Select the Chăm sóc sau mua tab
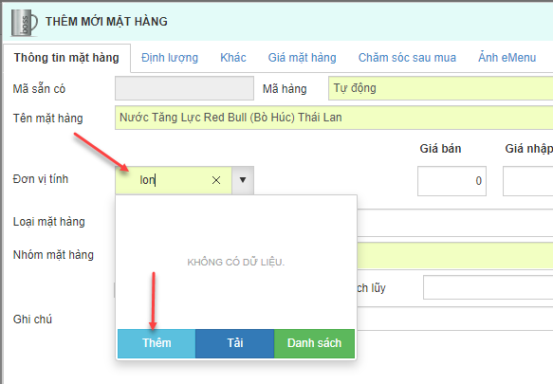The width and height of the screenshot is (553, 384). tap(407, 58)
